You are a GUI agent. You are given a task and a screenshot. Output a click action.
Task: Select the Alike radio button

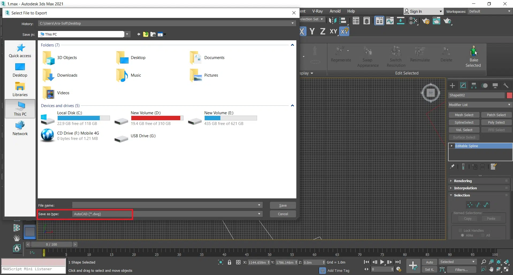point(462,235)
